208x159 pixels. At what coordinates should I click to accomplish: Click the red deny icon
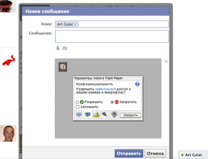click(x=117, y=102)
